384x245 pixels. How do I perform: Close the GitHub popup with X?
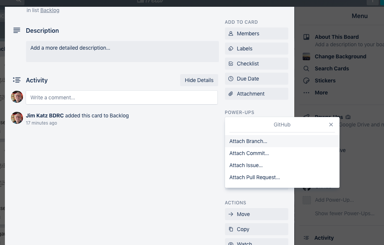pyautogui.click(x=331, y=125)
